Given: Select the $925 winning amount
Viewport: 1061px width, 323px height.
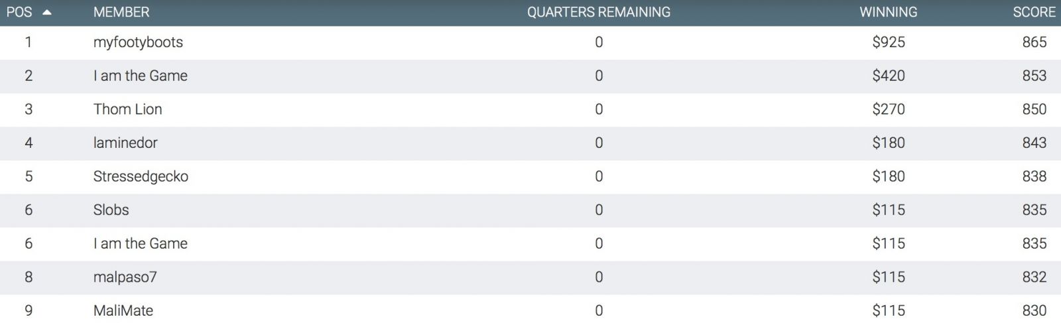Looking at the screenshot, I should 889,42.
